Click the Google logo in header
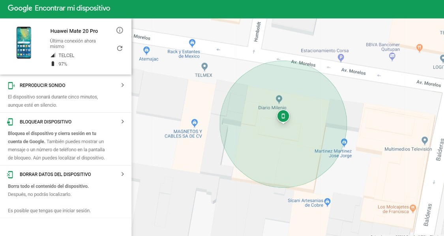This screenshot has height=236, width=444. [20, 8]
